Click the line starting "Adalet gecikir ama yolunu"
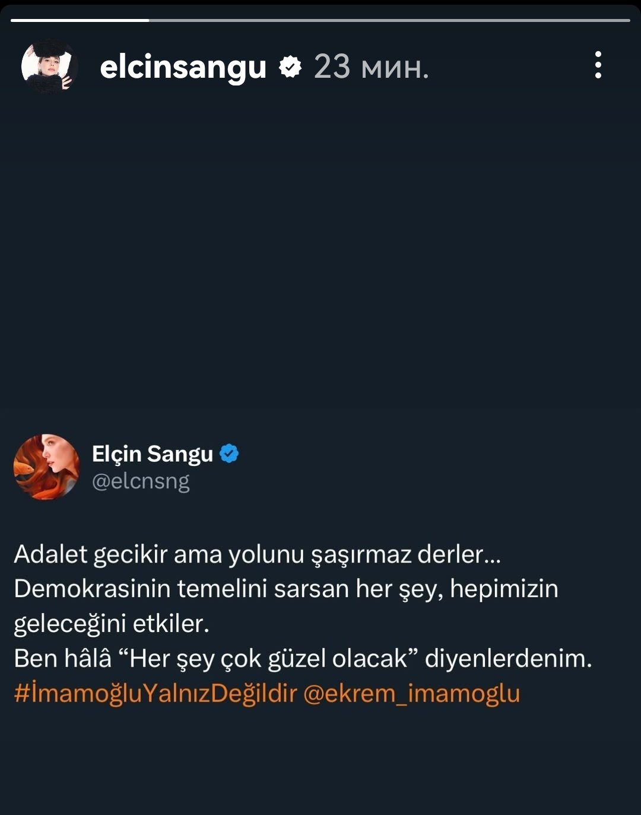 [258, 554]
